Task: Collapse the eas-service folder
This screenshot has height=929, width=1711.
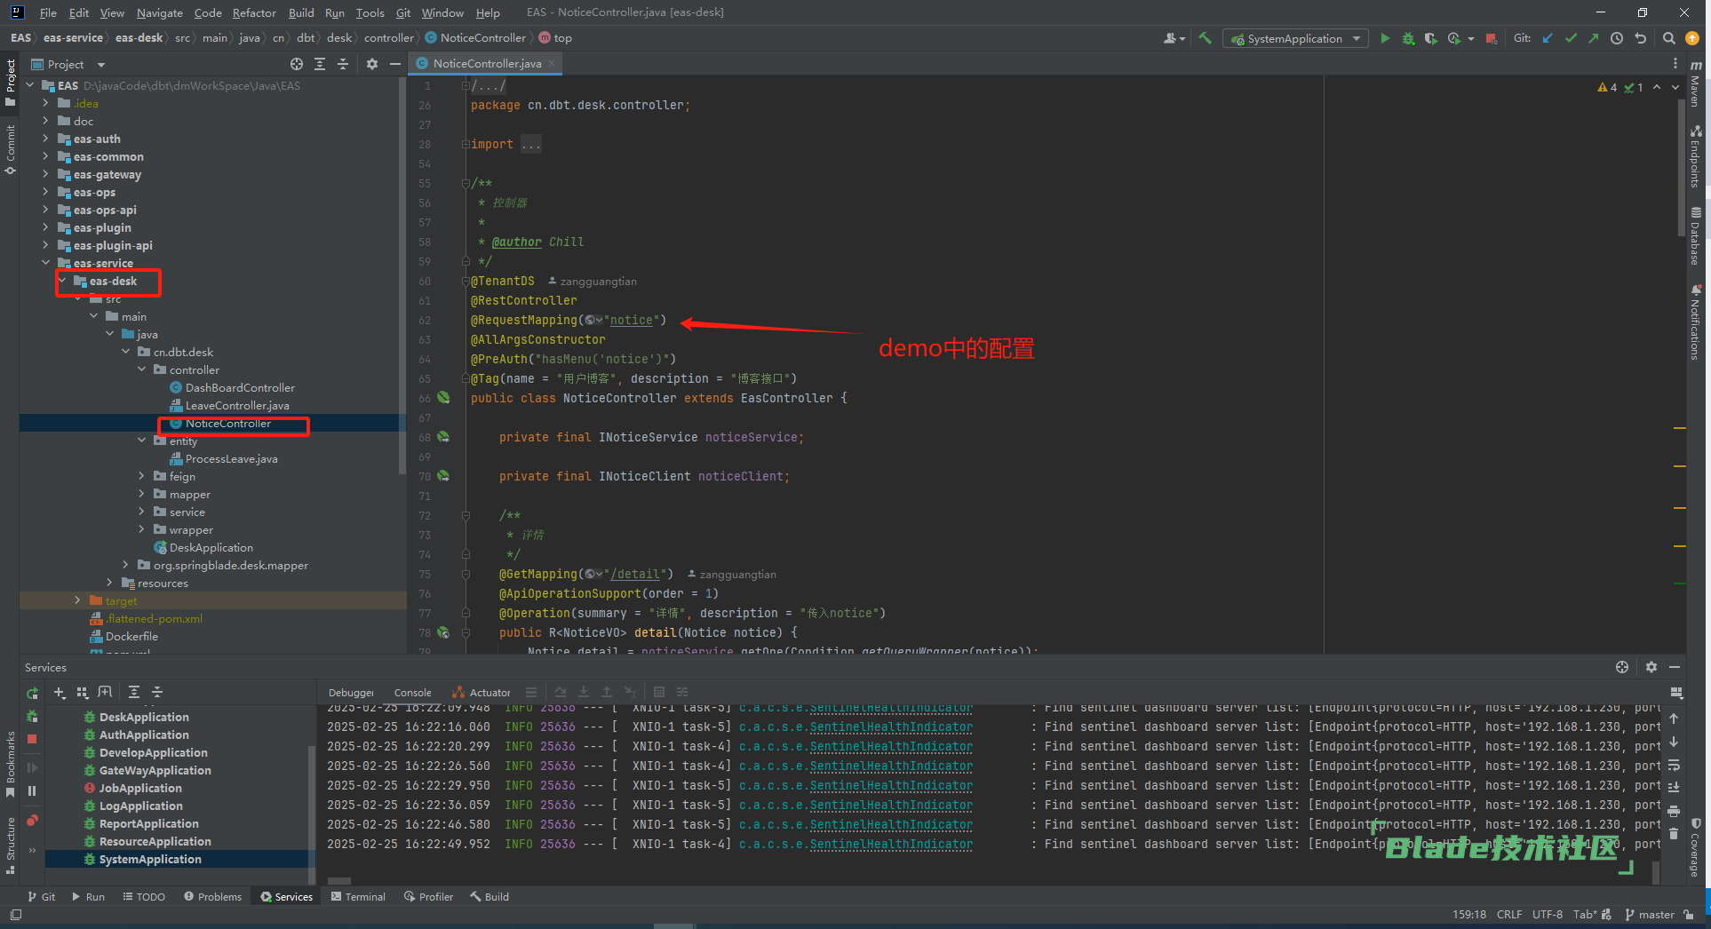Action: pyautogui.click(x=46, y=263)
